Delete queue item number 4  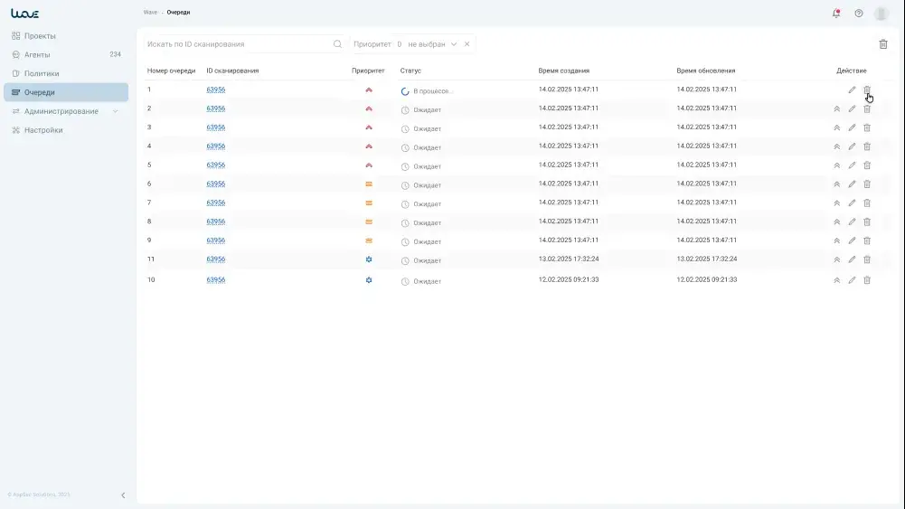[867, 146]
